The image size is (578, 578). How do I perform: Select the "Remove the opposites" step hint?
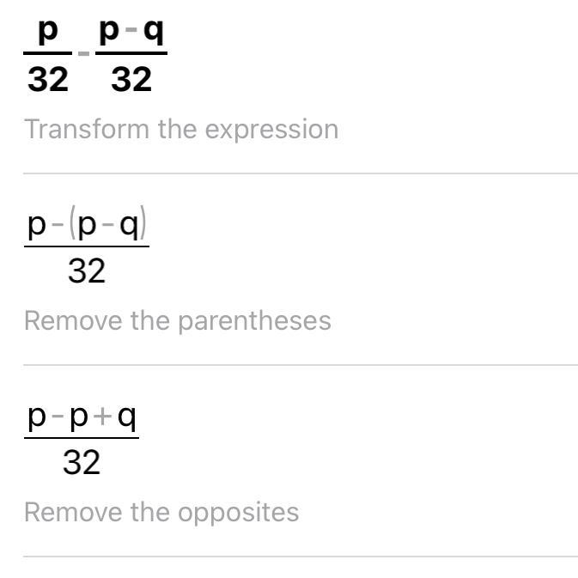click(x=161, y=513)
